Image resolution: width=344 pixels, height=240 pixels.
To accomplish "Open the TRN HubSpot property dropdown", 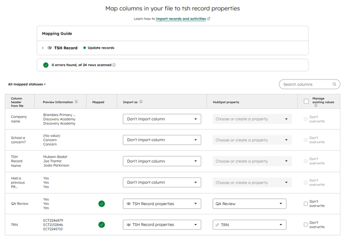I will [x=249, y=225].
